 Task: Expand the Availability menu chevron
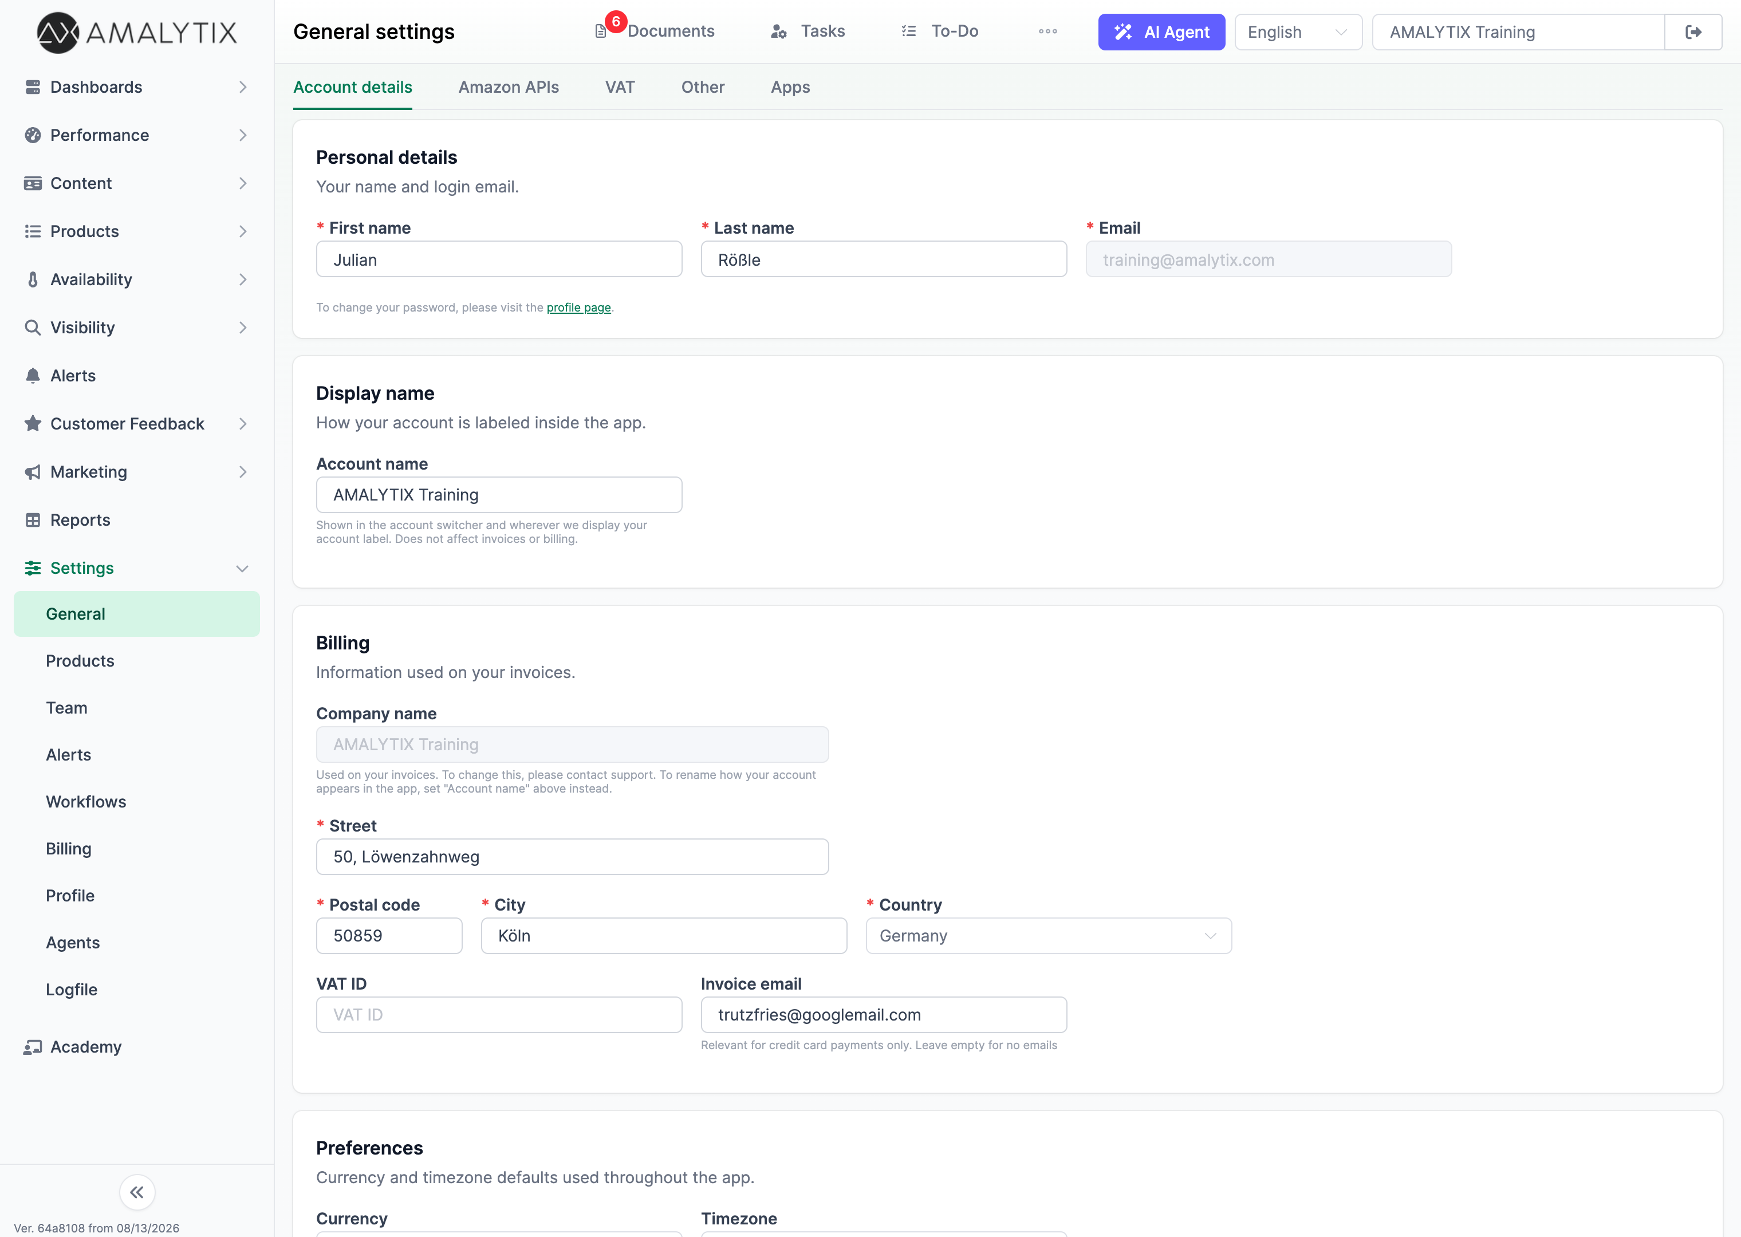click(243, 279)
